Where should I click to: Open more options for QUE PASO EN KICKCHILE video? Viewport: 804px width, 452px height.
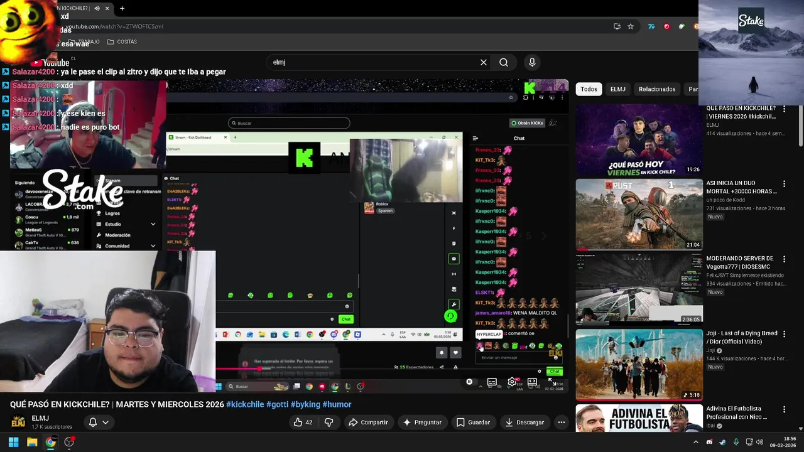784,109
